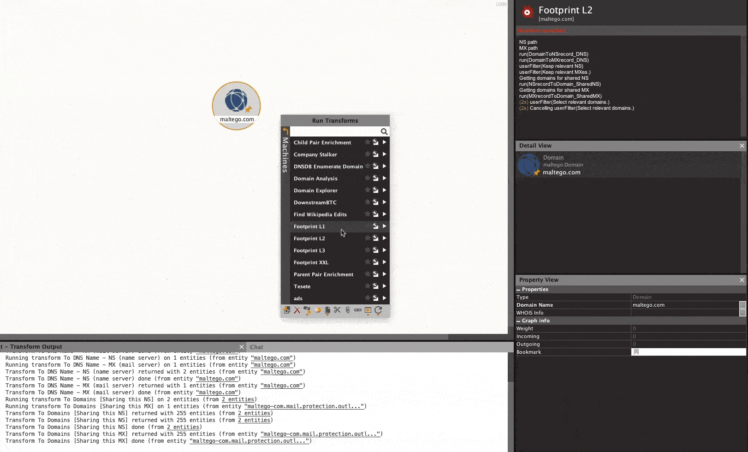The image size is (748, 452).
Task: Close the Detail View panel
Action: tap(742, 146)
